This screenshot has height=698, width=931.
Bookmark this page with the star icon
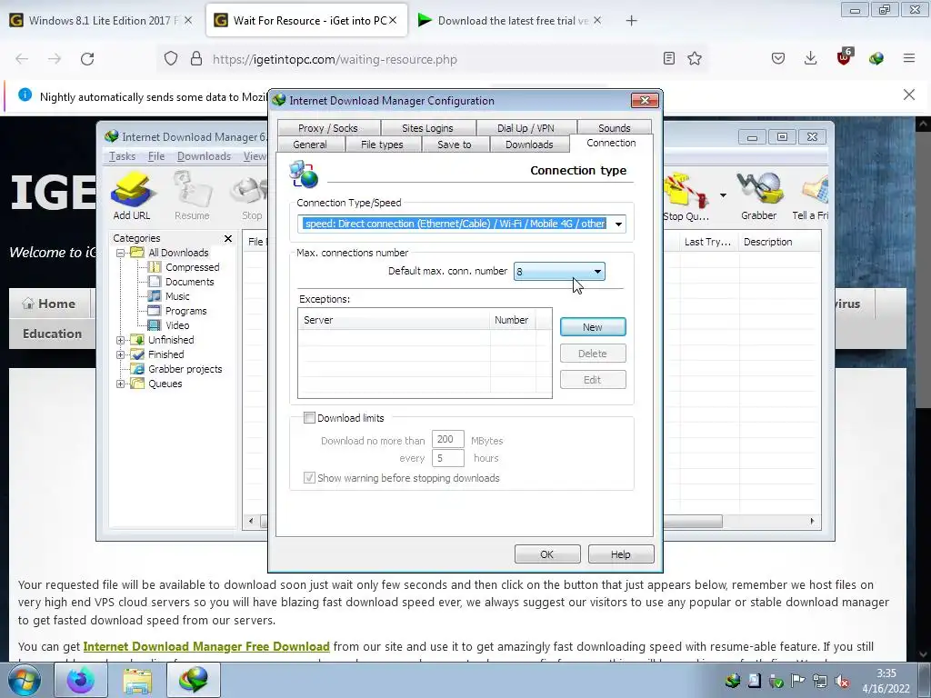(x=695, y=58)
